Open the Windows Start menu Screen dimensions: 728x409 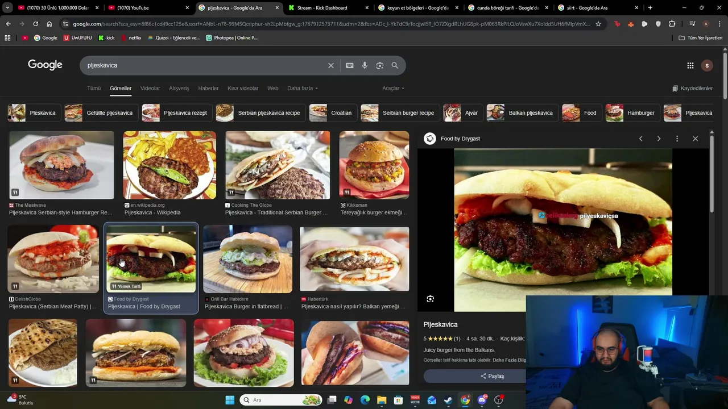(230, 400)
